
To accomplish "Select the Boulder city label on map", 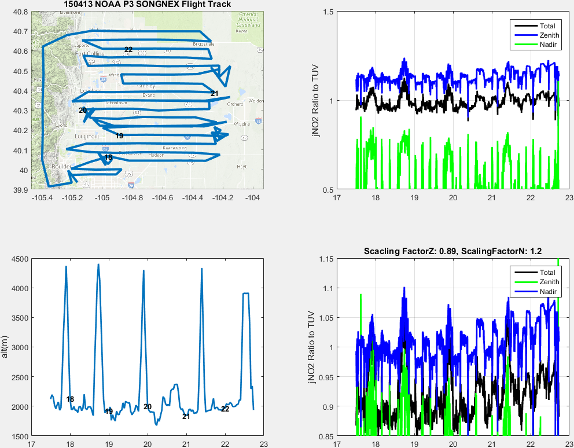I will point(61,167).
